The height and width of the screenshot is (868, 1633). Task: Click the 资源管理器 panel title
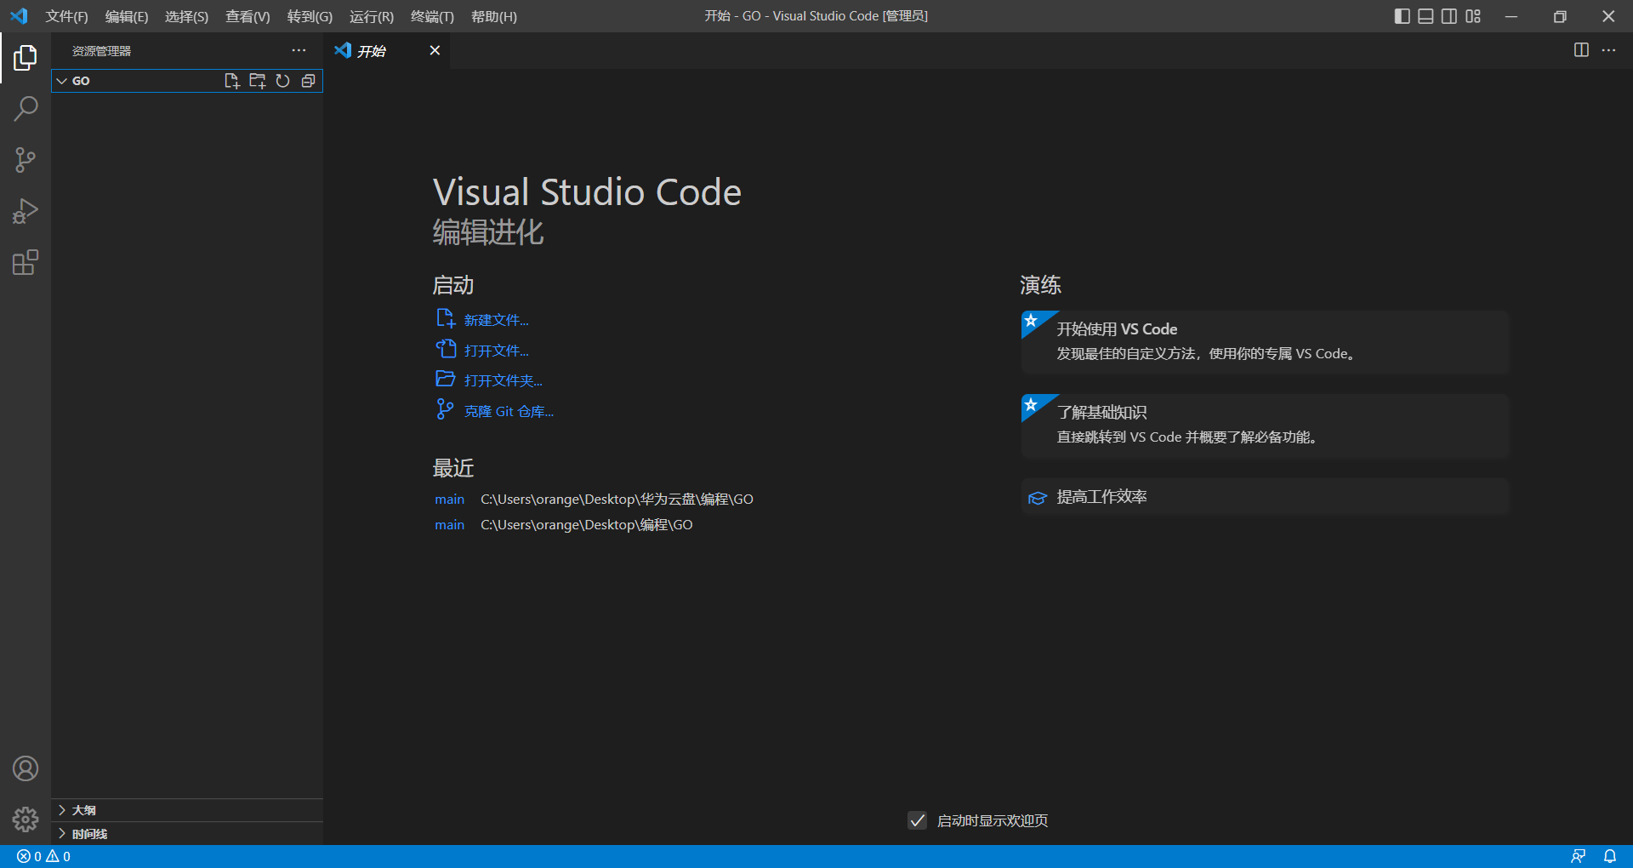pos(101,51)
